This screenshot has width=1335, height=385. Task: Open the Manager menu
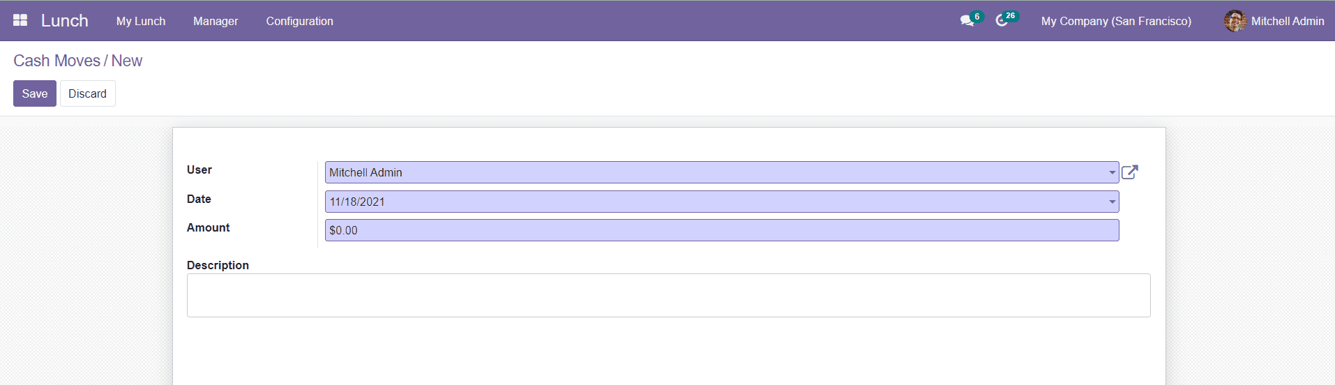[216, 21]
